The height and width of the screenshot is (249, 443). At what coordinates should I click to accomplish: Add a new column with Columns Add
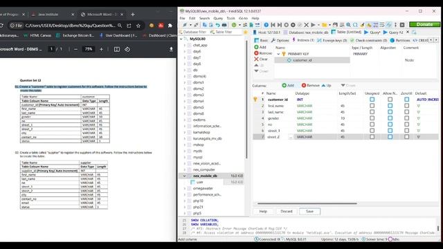(x=288, y=85)
